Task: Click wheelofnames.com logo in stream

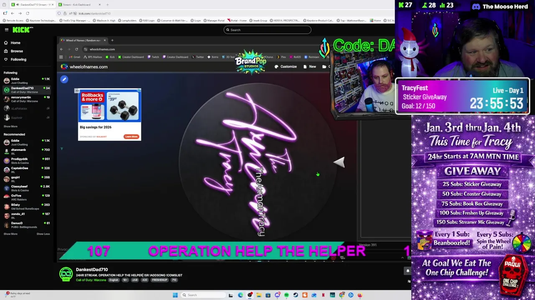Action: 84,67
